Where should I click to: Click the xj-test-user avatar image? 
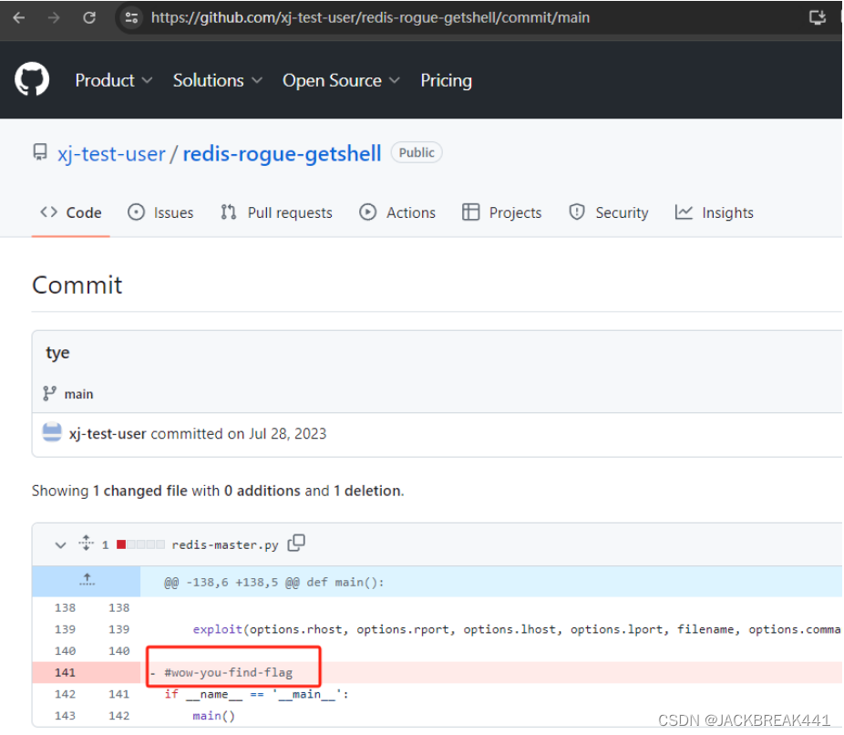tap(52, 432)
